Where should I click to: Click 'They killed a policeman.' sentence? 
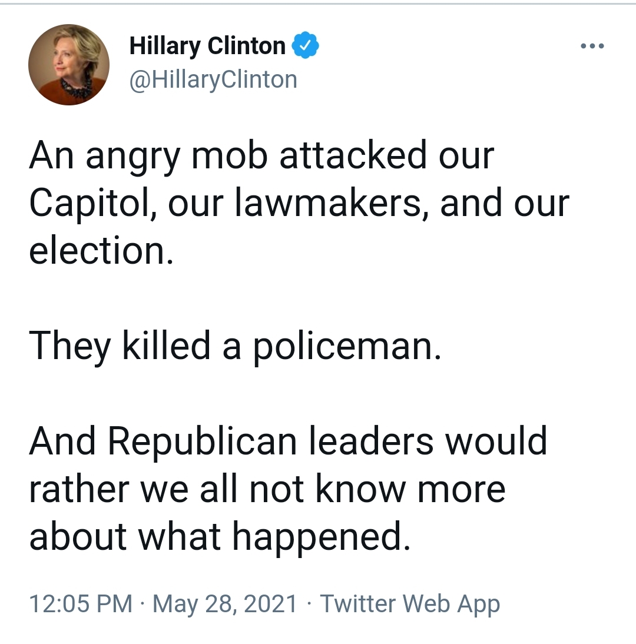pos(235,346)
